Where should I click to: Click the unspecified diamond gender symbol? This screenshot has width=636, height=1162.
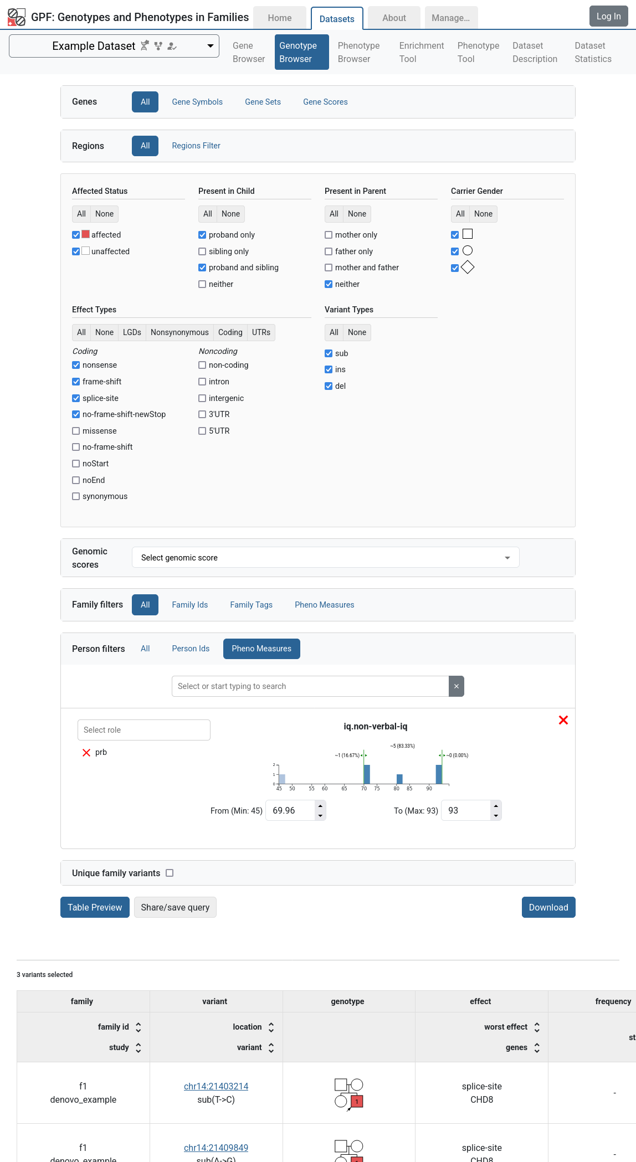click(x=468, y=268)
